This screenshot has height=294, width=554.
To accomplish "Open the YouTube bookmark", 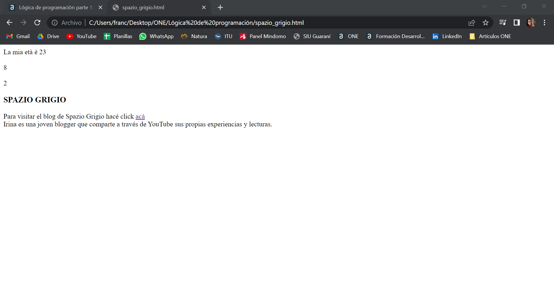I will click(x=81, y=36).
